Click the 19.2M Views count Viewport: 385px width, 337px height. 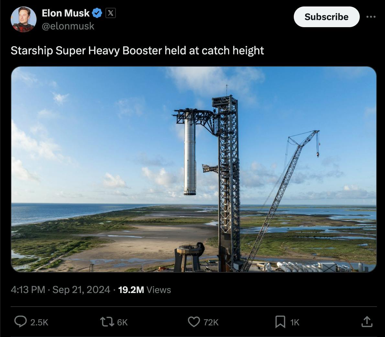pos(145,290)
